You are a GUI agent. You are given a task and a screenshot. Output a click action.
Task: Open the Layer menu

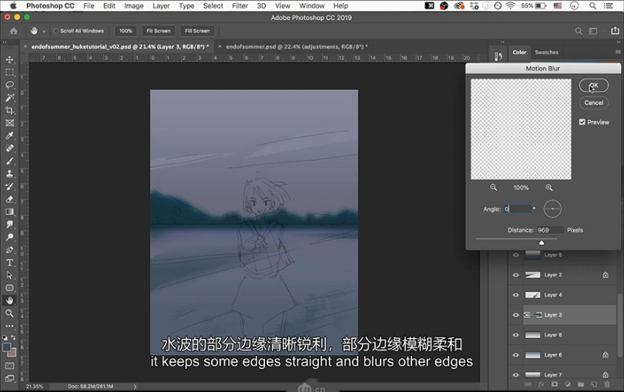[161, 6]
